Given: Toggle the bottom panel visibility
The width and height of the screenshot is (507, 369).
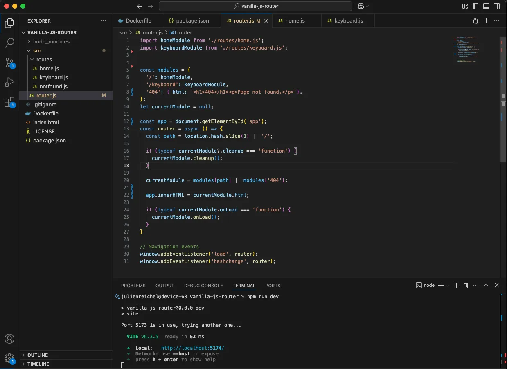Looking at the screenshot, I should (486, 6).
